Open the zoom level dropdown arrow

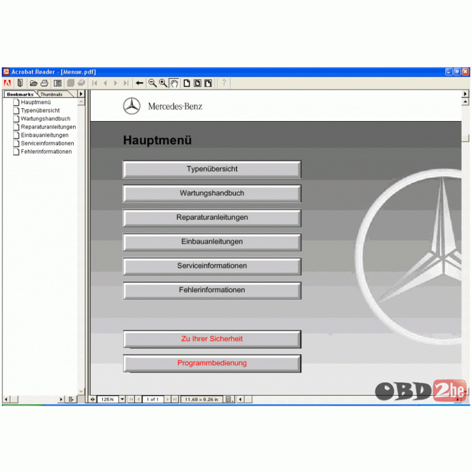pos(122,399)
